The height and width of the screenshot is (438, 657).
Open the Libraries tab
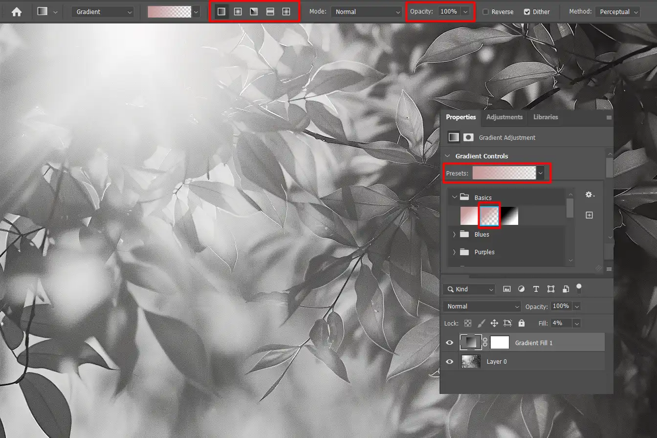(x=546, y=117)
